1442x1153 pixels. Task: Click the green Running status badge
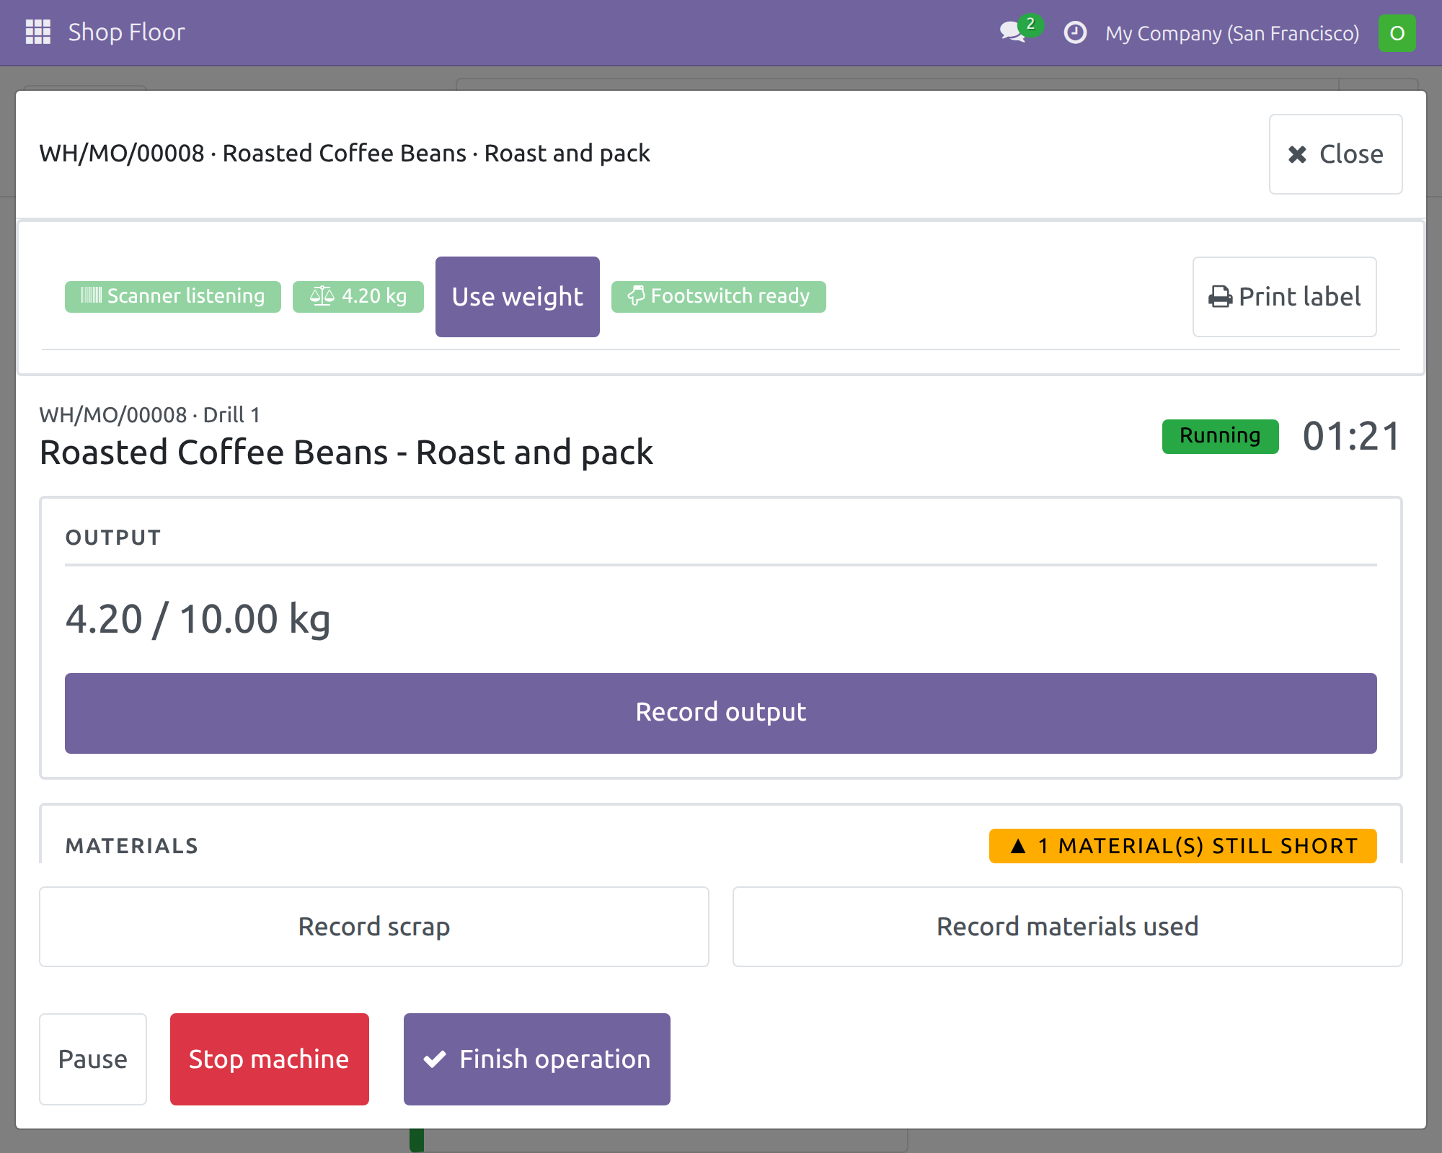(x=1221, y=436)
